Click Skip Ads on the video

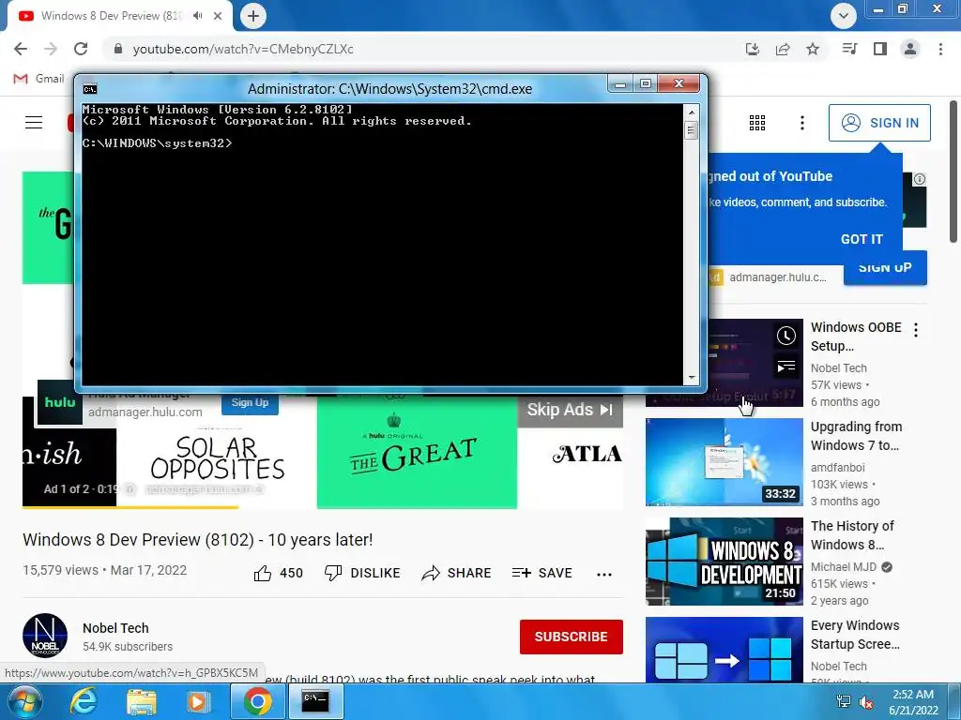570,411
